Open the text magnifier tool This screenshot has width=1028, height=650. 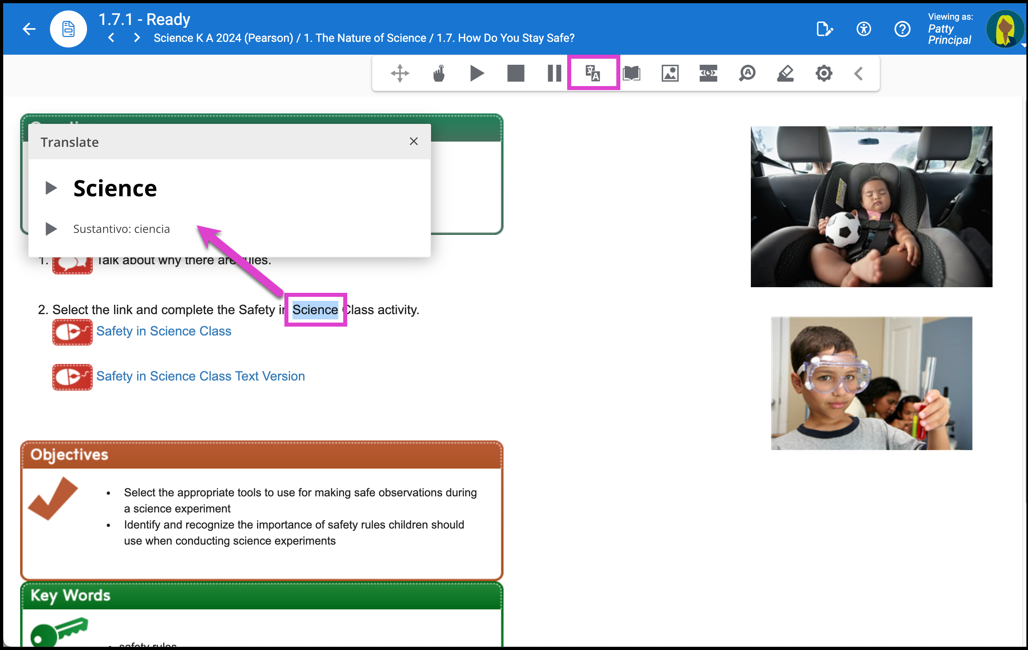click(x=747, y=73)
